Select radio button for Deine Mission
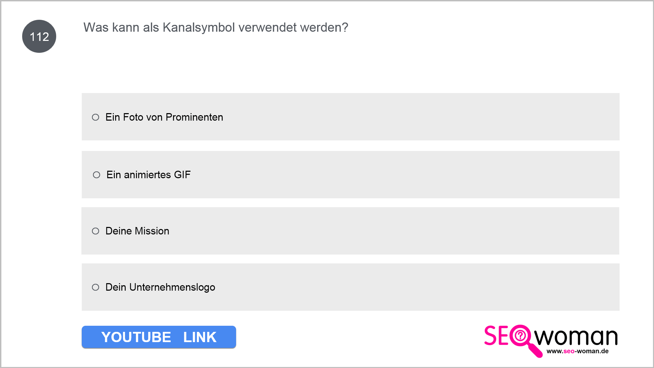 click(95, 231)
